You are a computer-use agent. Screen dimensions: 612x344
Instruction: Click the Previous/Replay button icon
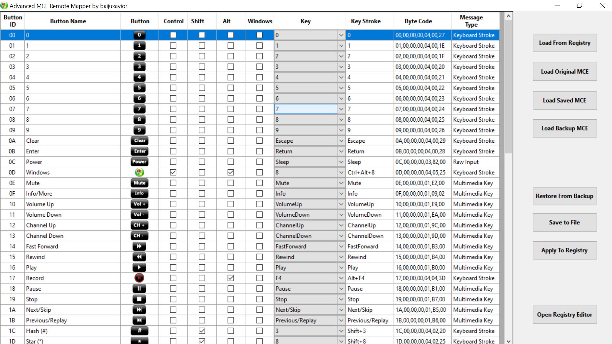tap(139, 320)
